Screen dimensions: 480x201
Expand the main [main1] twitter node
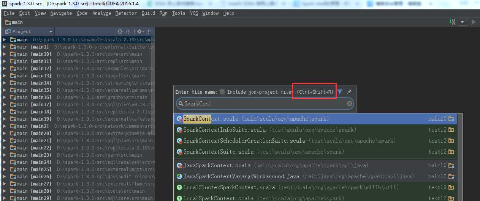point(4,47)
